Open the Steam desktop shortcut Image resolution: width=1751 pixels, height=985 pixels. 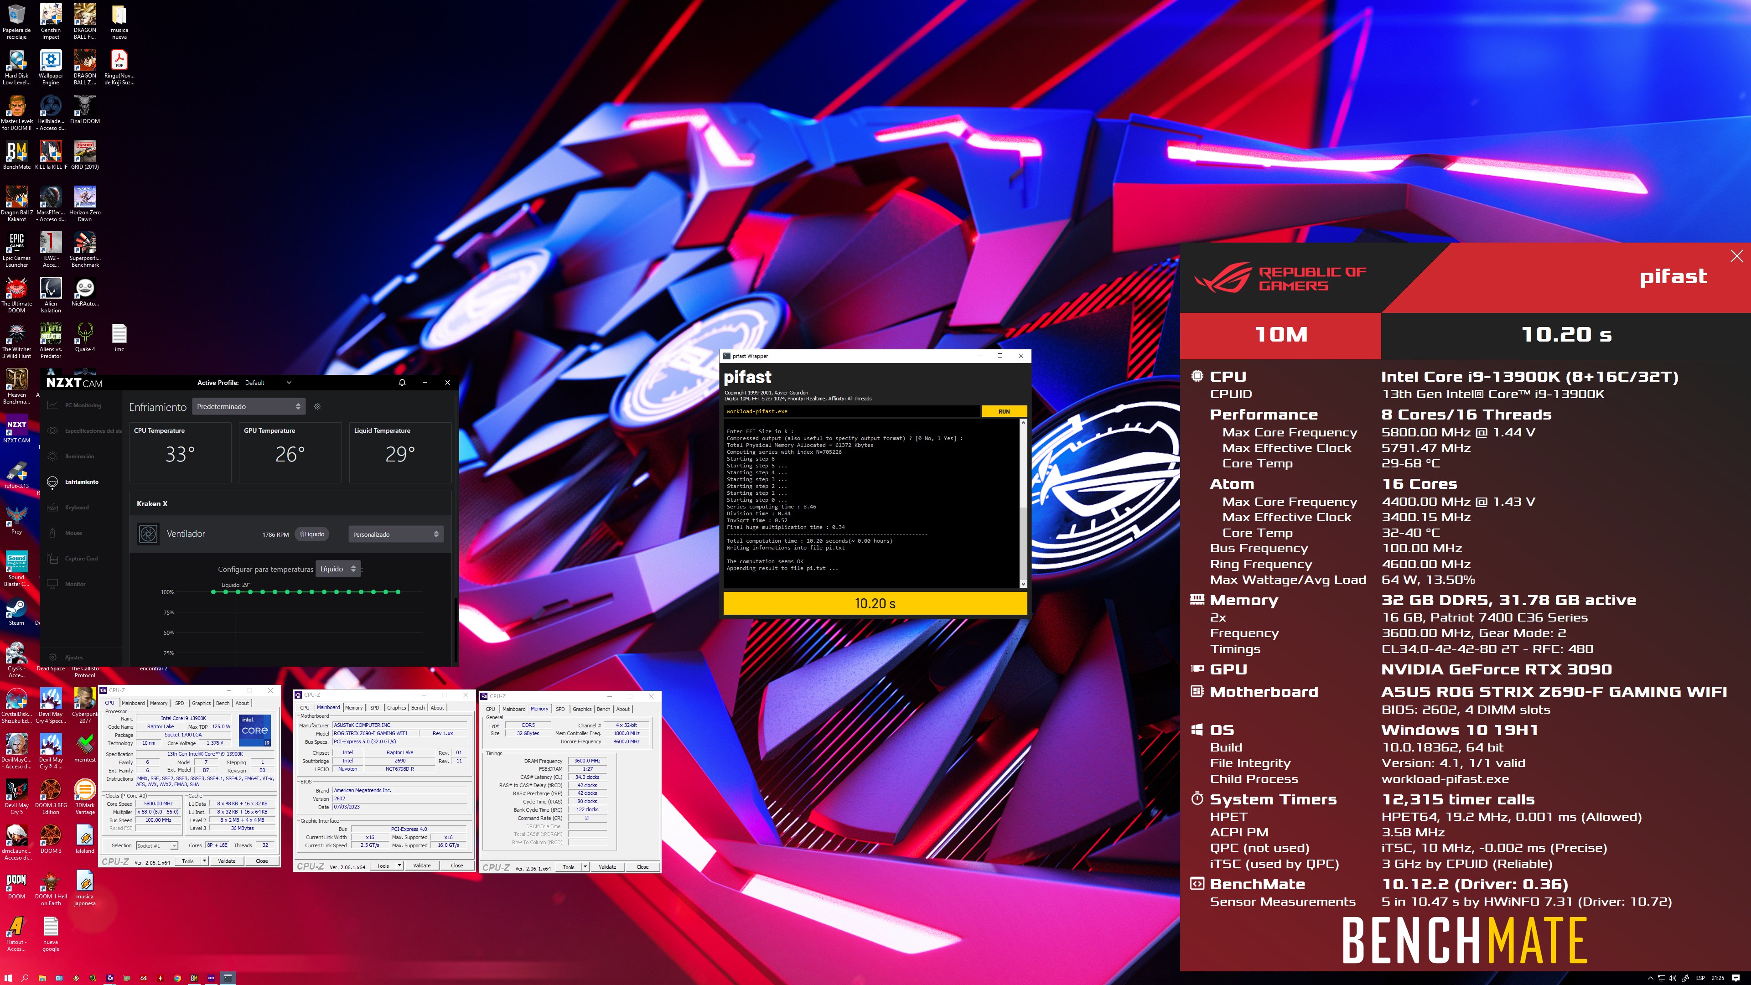pos(16,612)
